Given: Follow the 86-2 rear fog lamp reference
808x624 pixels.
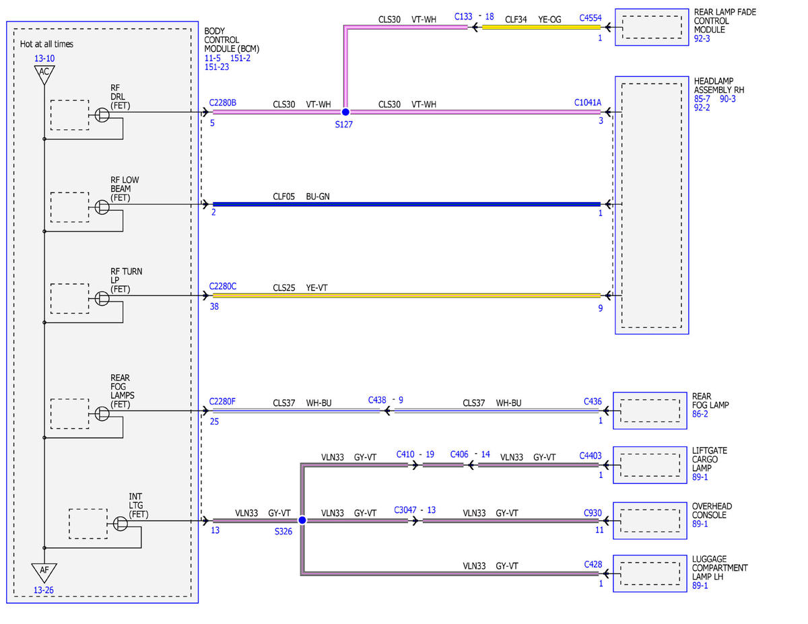Looking at the screenshot, I should [x=701, y=414].
